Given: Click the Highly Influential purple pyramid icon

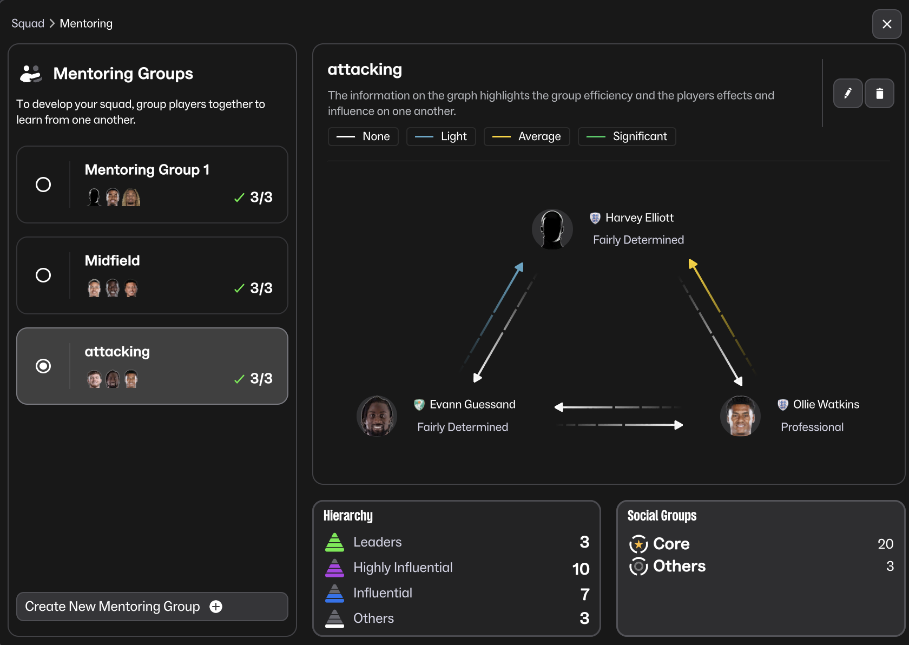Looking at the screenshot, I should pos(334,568).
